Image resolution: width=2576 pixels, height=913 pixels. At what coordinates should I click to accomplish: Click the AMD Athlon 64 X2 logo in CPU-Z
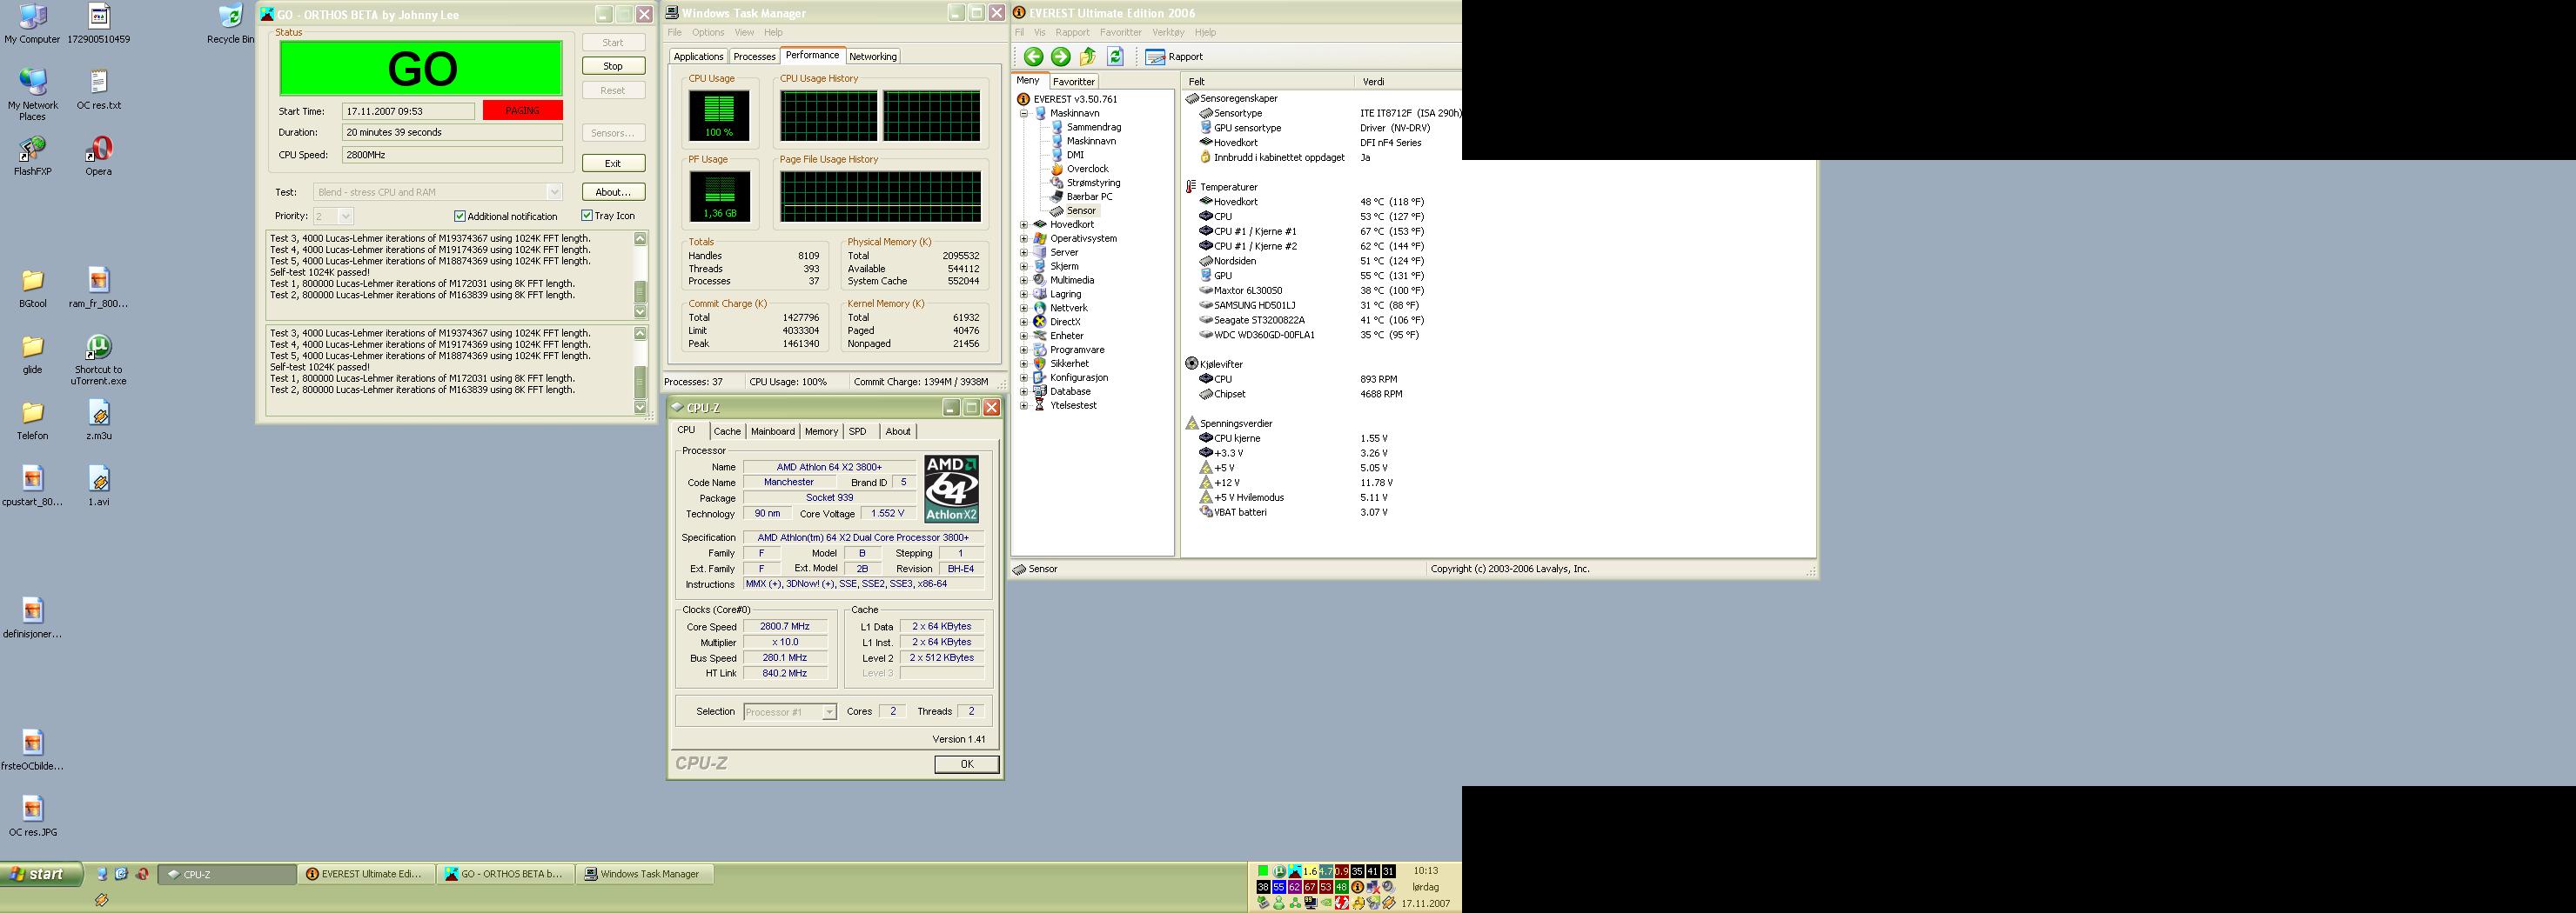click(951, 489)
